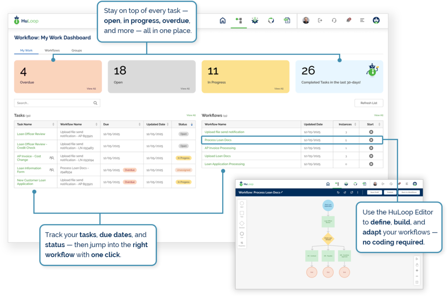Image resolution: width=447 pixels, height=296 pixels.
Task: Expand the Due column sort chevron
Action: pyautogui.click(x=139, y=124)
